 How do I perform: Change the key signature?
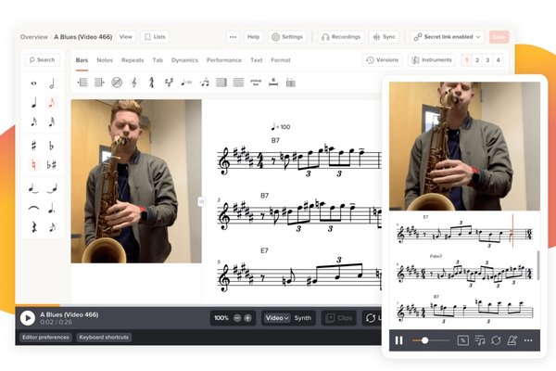pos(169,83)
